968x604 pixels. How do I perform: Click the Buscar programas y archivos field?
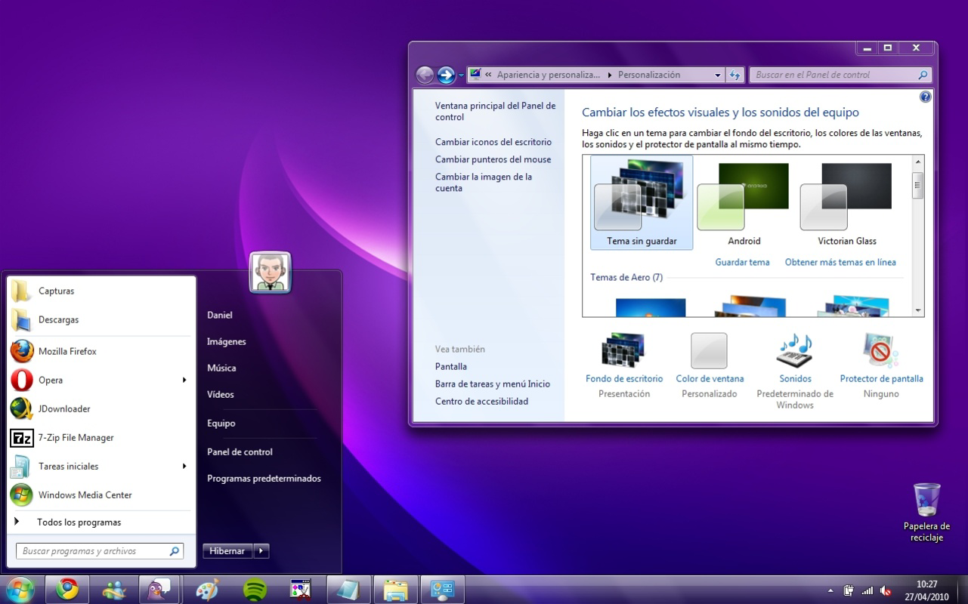100,551
